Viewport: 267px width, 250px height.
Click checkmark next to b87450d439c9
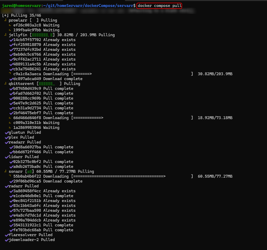[12, 89]
